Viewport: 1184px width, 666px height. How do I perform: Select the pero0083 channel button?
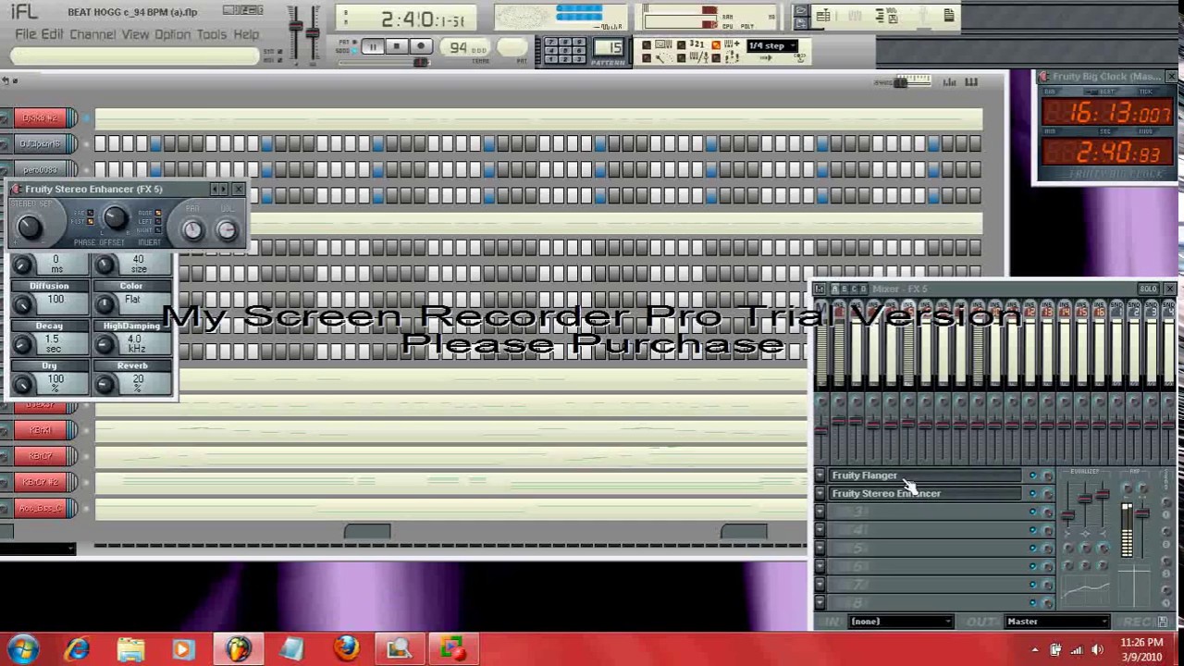pyautogui.click(x=40, y=169)
